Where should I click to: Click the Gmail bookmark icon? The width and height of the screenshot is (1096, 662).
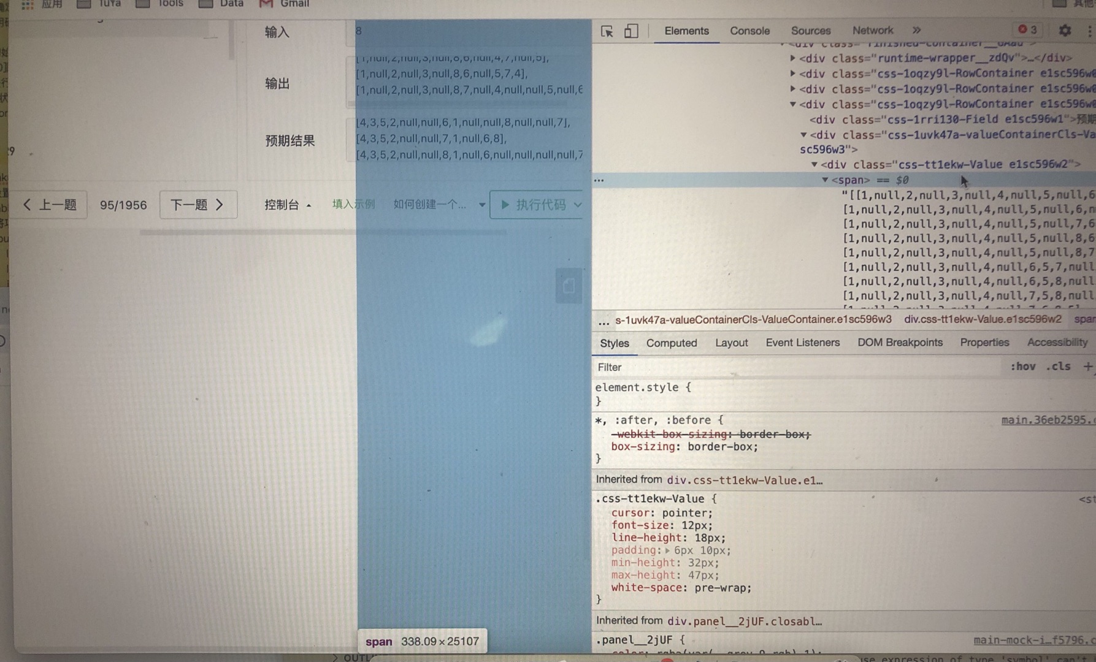pyautogui.click(x=266, y=4)
